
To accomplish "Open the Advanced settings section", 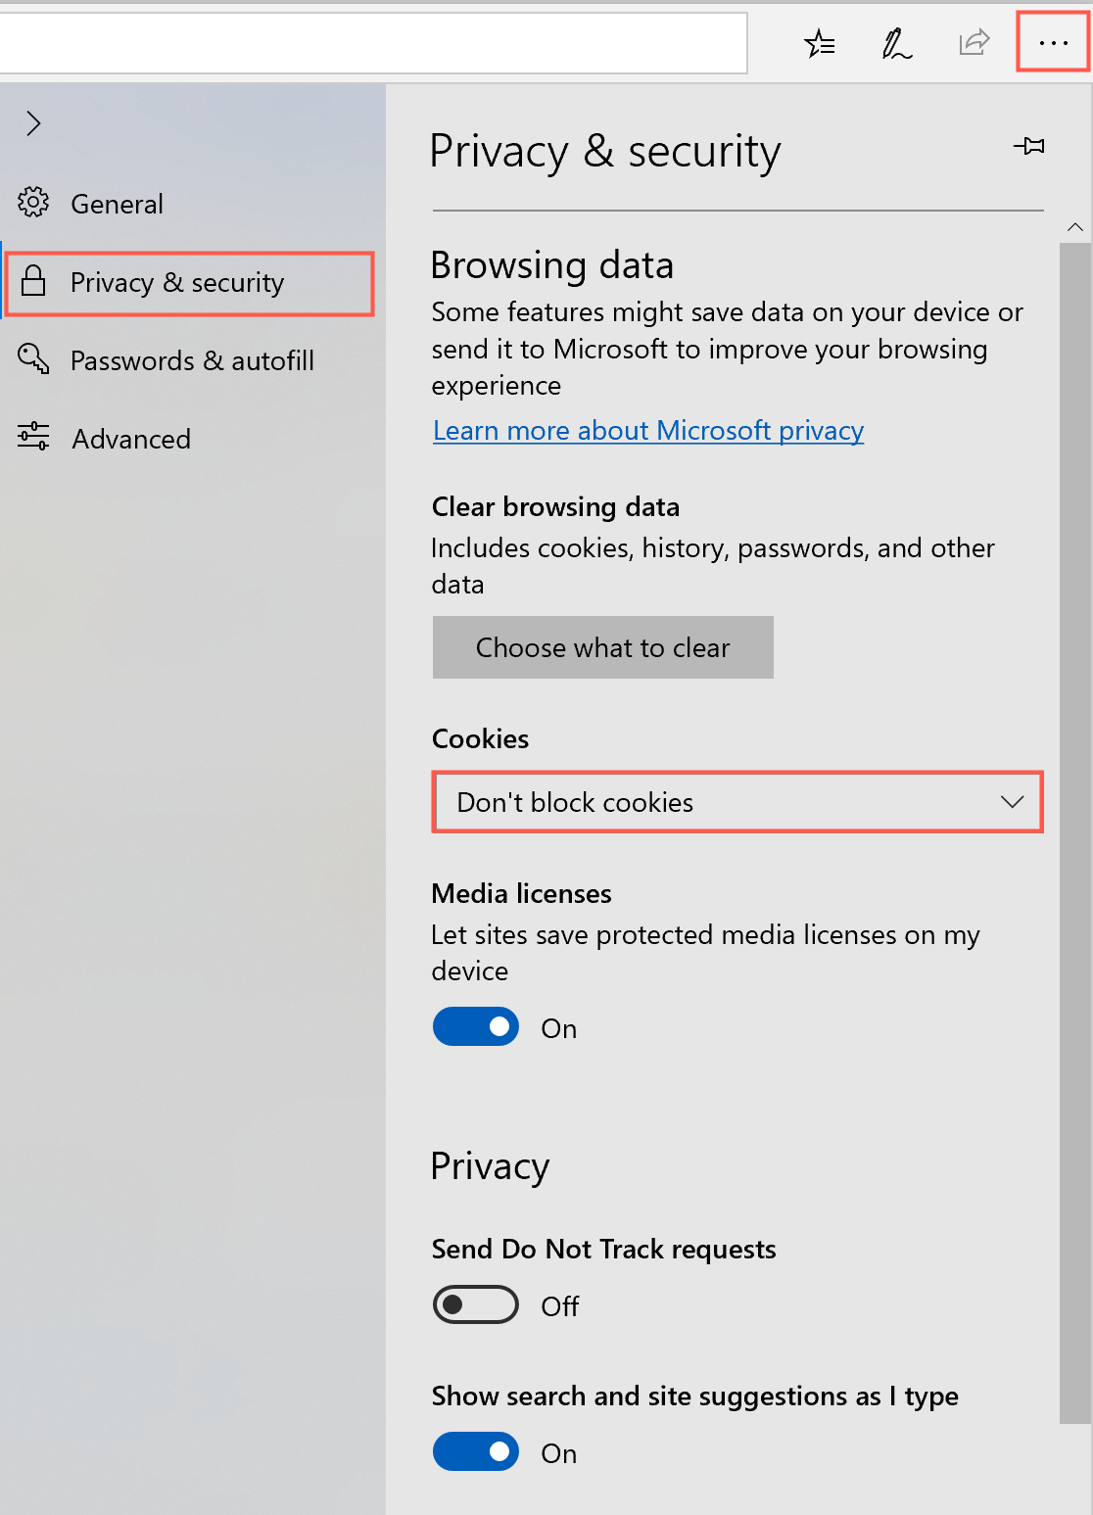I will point(130,439).
